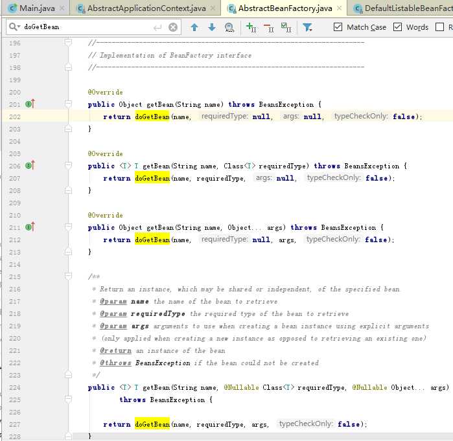The image size is (453, 441).
Task: Click line number 224 in the gutter
Action: pos(15,387)
